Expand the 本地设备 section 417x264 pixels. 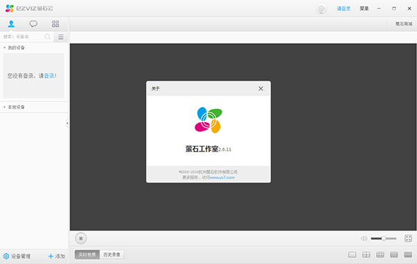click(5, 107)
